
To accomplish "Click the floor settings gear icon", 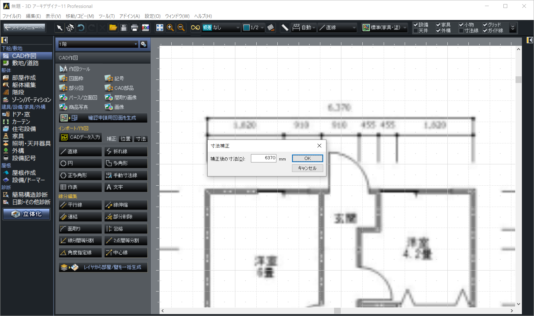I will [x=144, y=44].
